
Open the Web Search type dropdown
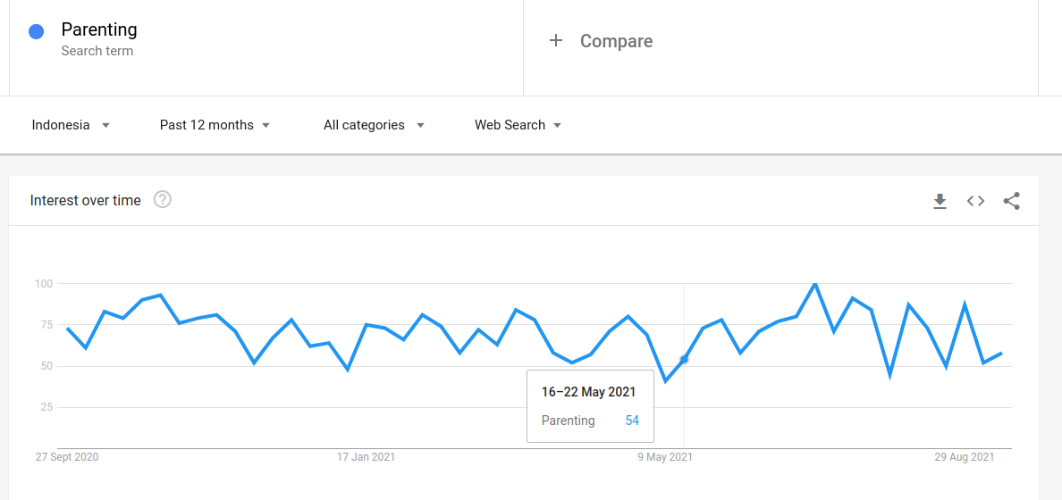coord(518,125)
